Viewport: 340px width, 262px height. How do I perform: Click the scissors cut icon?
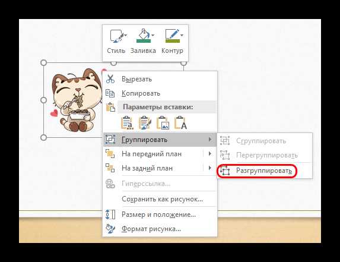pos(110,79)
